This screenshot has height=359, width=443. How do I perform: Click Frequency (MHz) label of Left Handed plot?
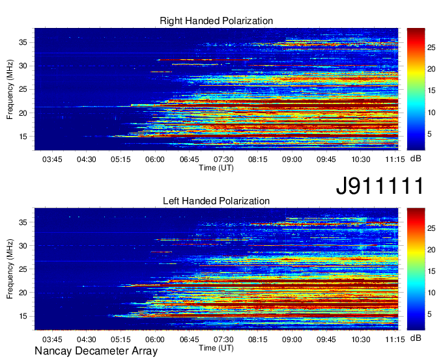10,269
